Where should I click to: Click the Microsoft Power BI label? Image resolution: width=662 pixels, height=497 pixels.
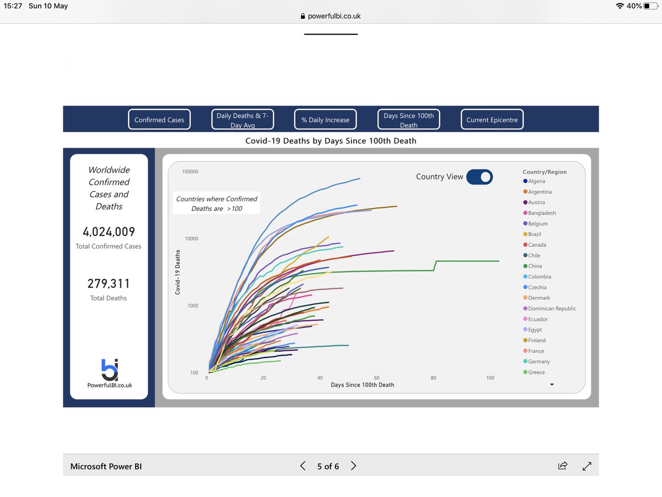pyautogui.click(x=106, y=467)
